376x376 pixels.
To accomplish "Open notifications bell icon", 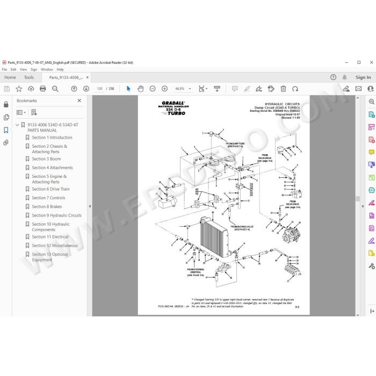I will 344,77.
